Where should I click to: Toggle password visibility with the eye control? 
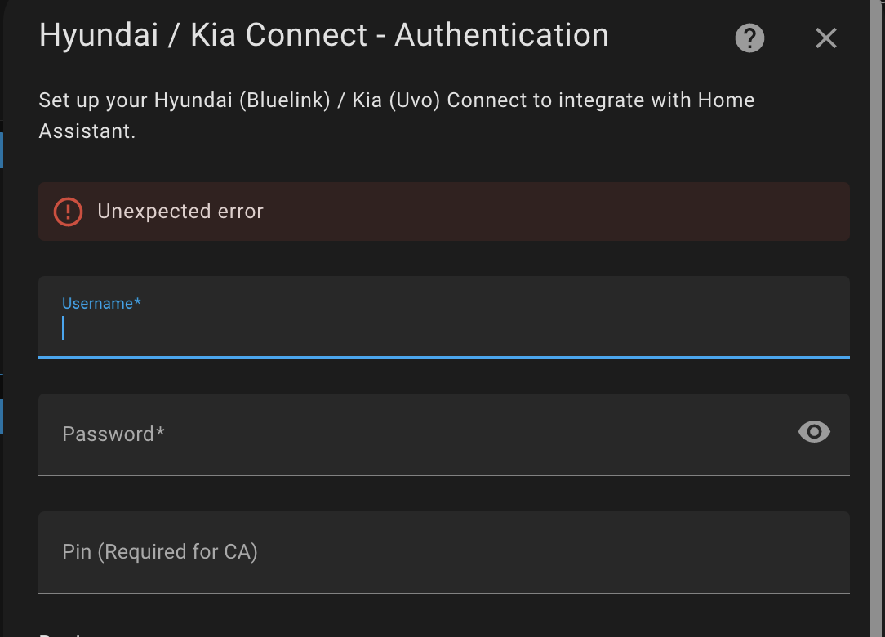(x=813, y=432)
